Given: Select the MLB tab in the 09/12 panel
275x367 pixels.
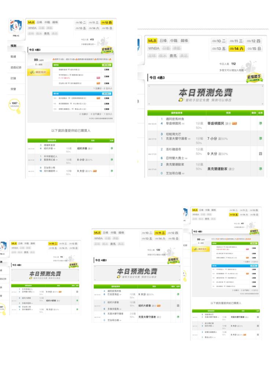Looking at the screenshot, I should tap(31, 22).
